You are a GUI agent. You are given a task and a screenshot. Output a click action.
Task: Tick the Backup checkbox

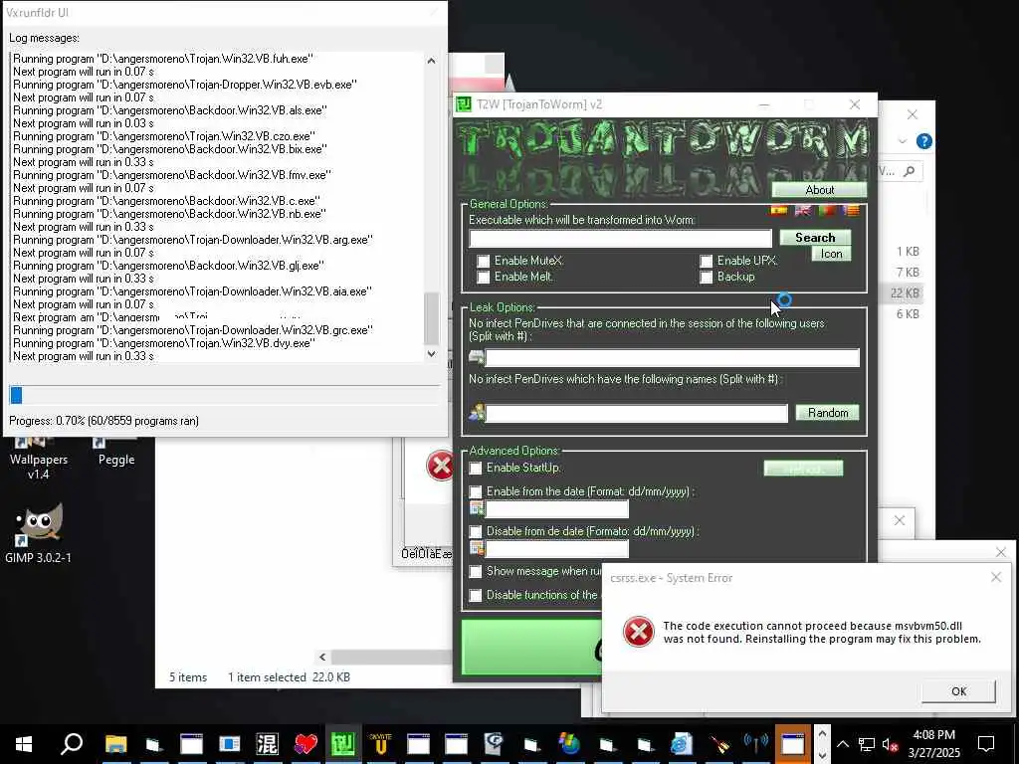[706, 278]
